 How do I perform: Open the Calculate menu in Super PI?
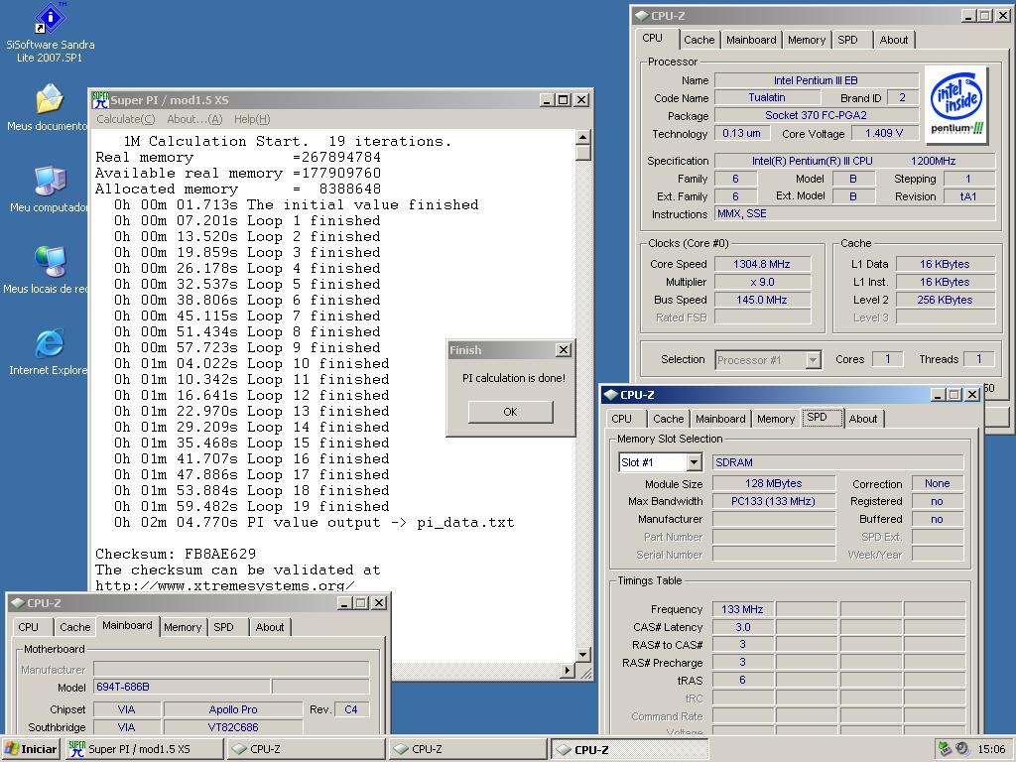[x=126, y=119]
